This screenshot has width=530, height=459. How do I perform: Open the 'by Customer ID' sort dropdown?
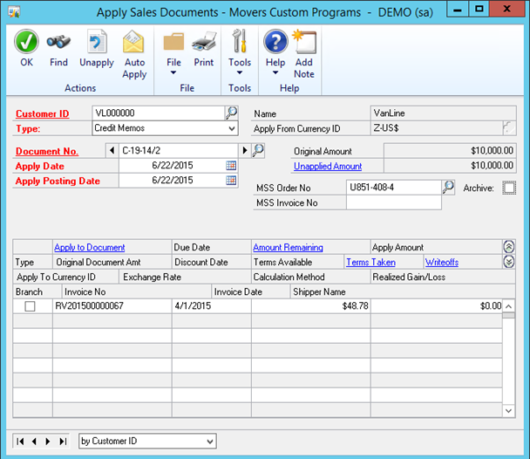209,442
